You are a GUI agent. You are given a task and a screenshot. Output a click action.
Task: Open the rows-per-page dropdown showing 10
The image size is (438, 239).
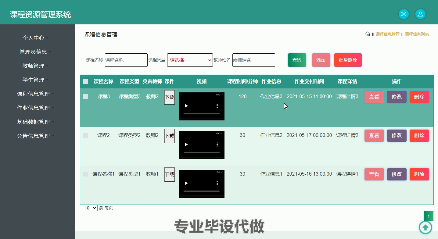(x=90, y=208)
